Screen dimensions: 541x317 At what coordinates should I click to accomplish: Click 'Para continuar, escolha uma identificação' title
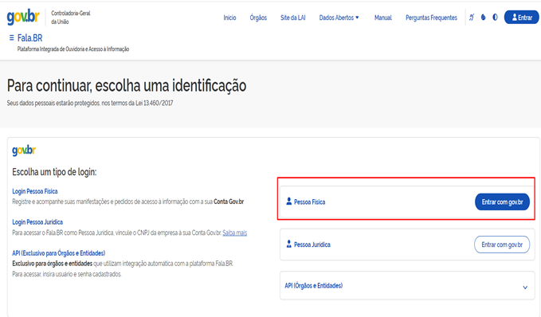[x=127, y=85]
